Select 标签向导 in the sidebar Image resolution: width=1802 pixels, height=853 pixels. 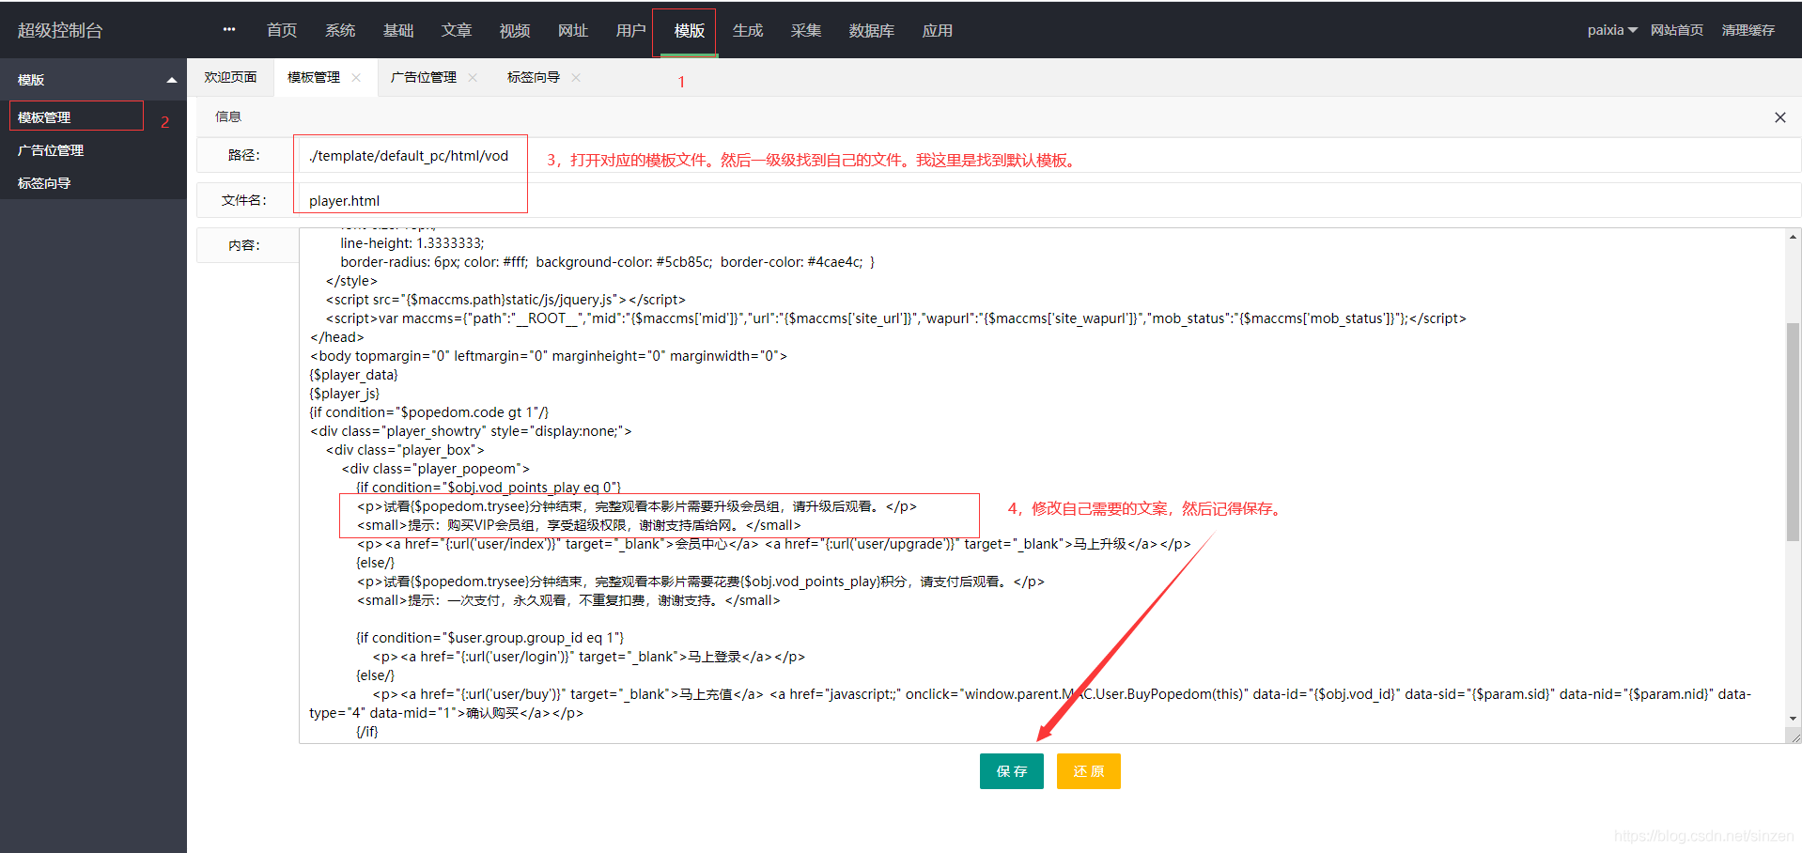pos(44,183)
